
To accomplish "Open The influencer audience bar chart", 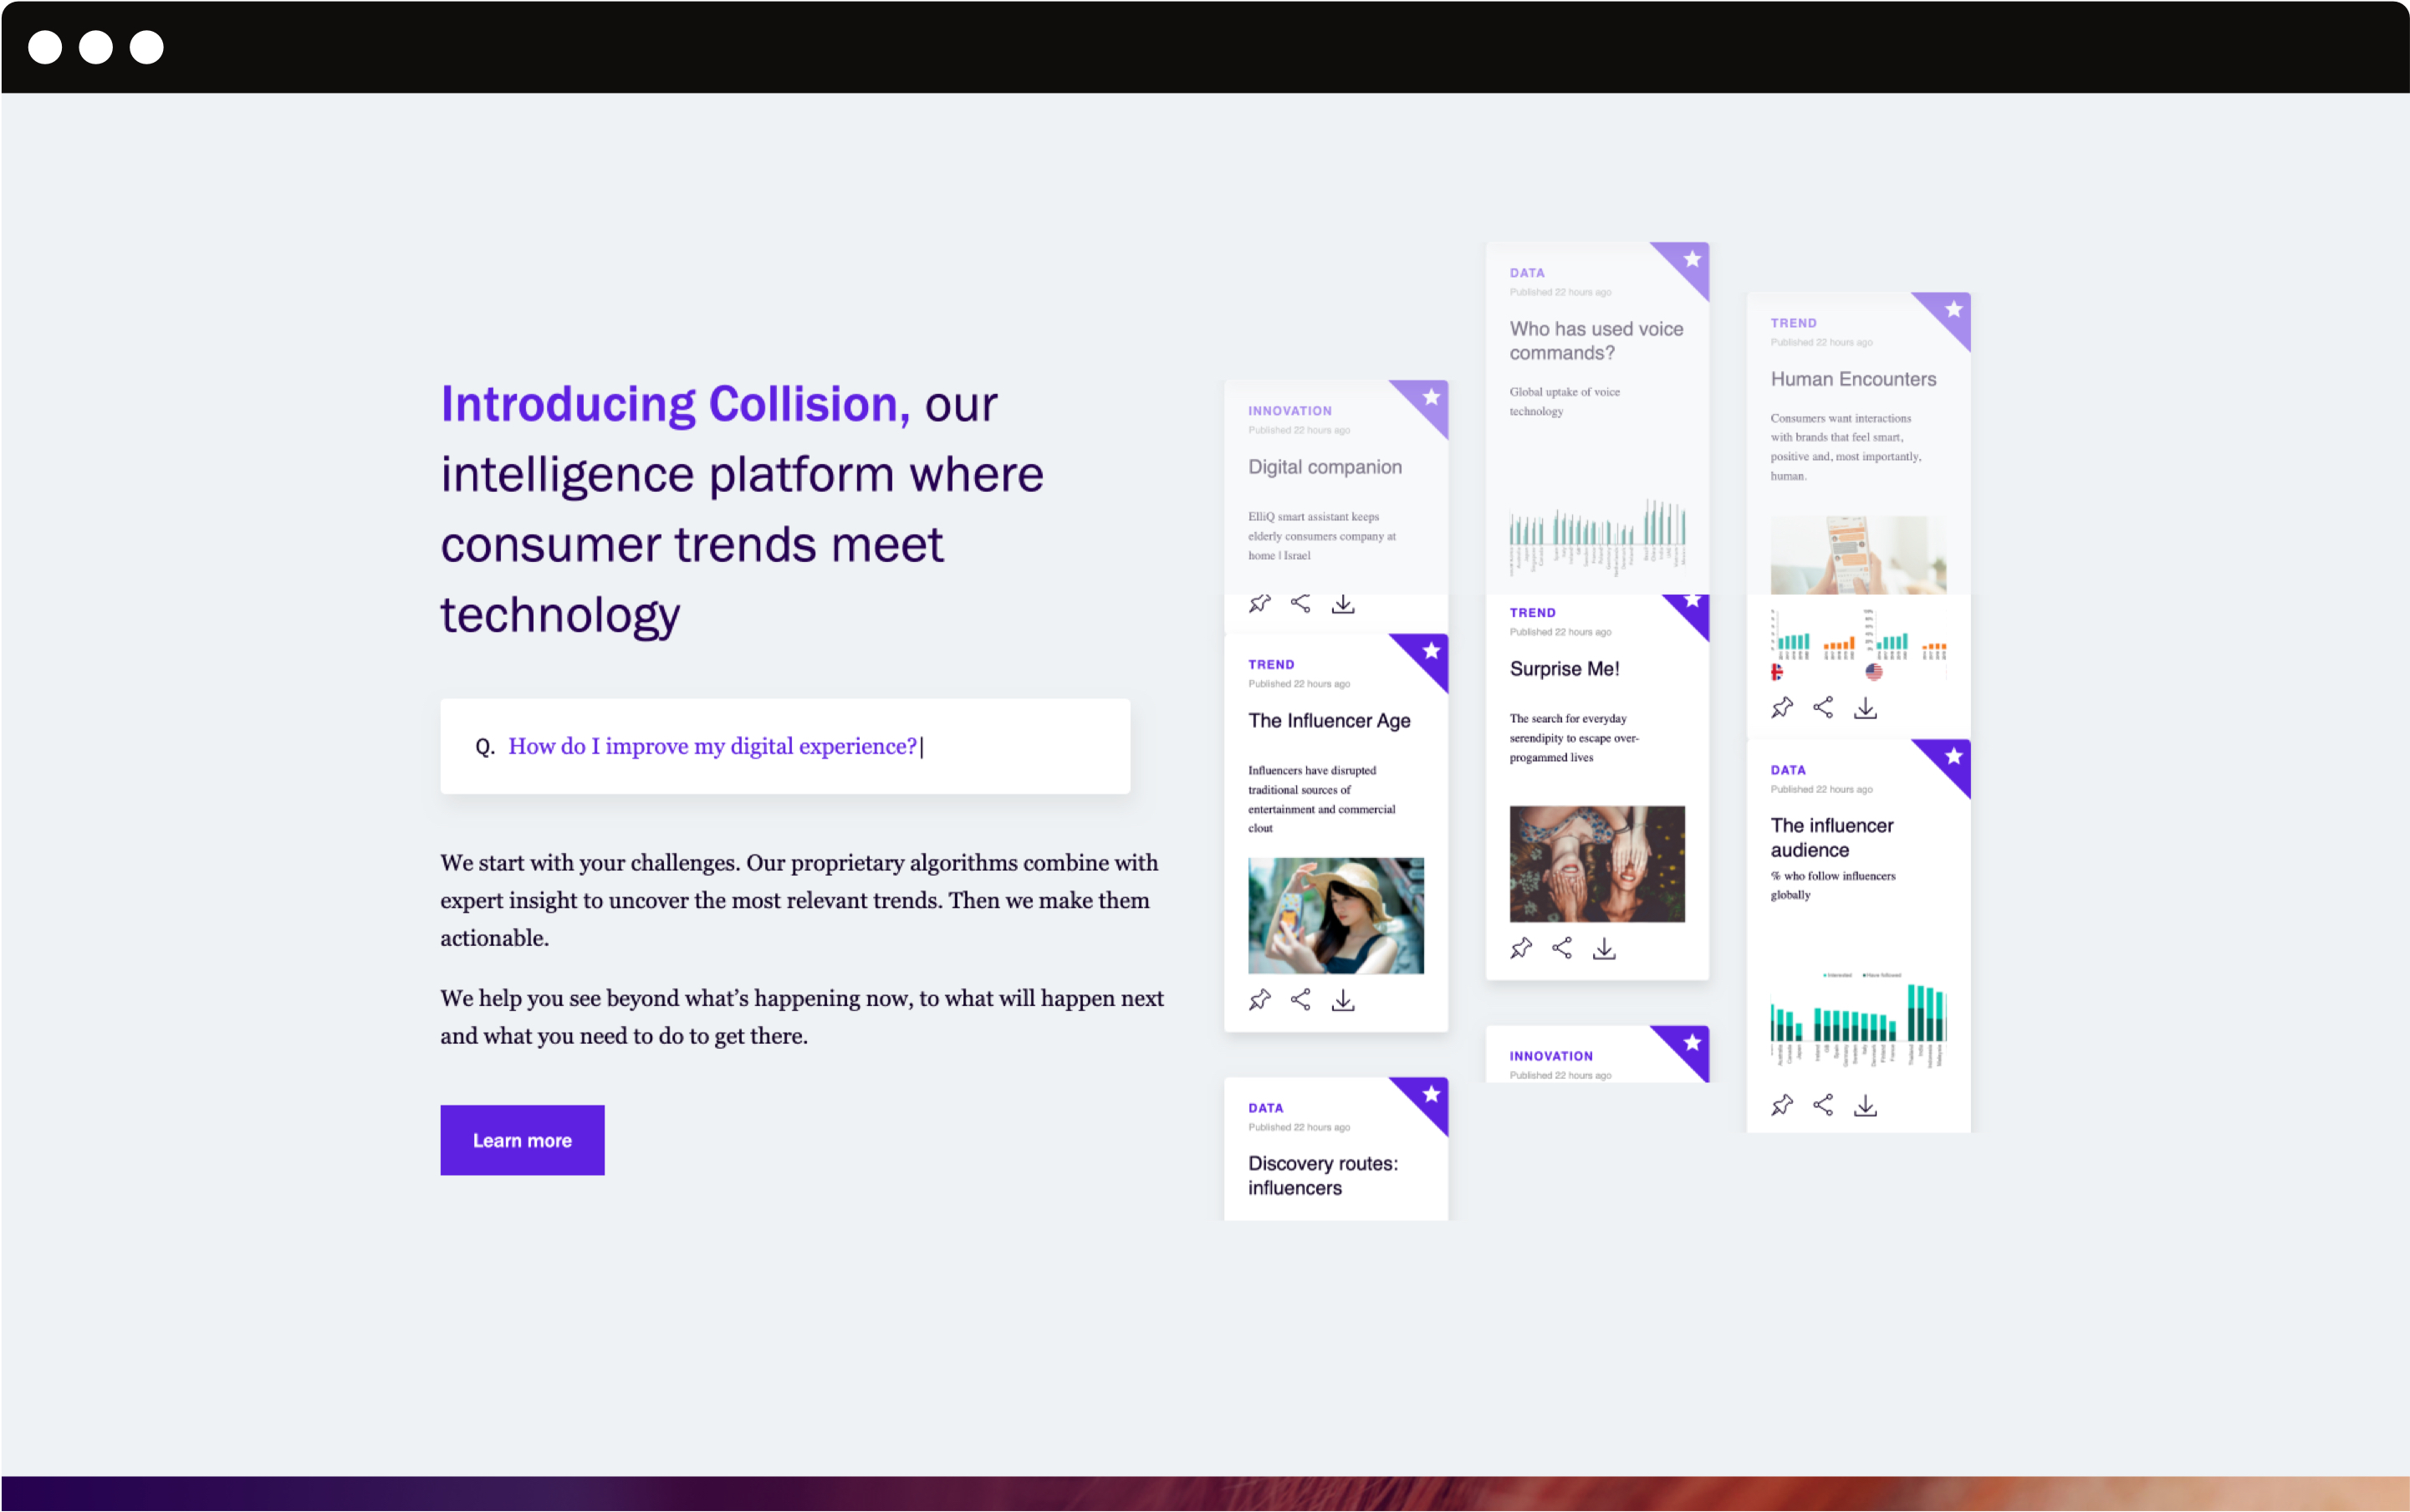I will tap(1857, 1020).
